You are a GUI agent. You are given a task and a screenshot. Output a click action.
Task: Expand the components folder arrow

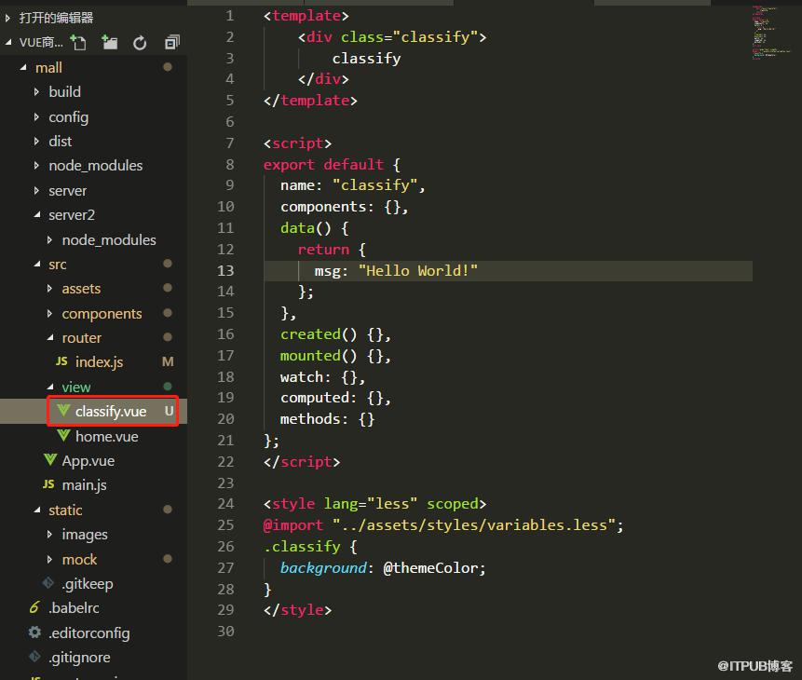pos(49,313)
